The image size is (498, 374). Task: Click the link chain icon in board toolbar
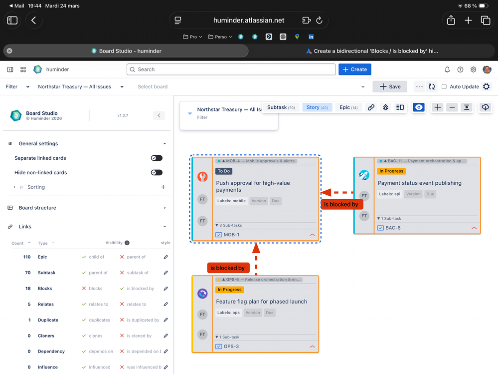pos(371,107)
